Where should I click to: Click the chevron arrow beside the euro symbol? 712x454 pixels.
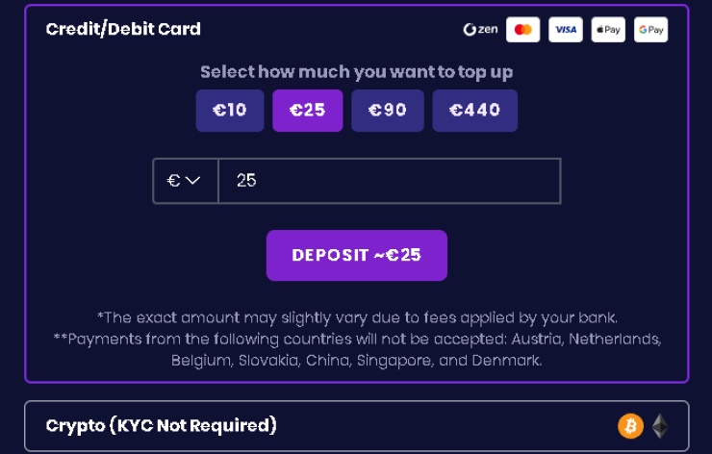[x=192, y=181]
